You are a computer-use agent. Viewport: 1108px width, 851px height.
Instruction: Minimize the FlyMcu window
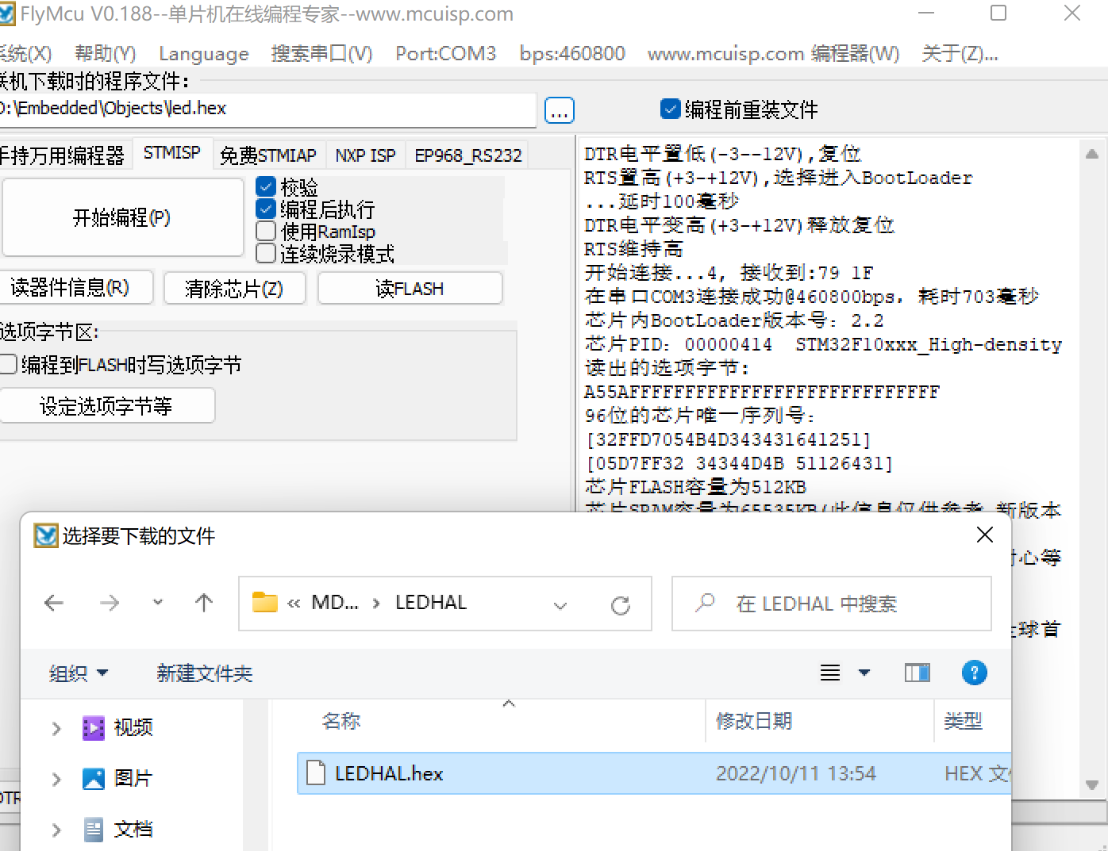[925, 13]
